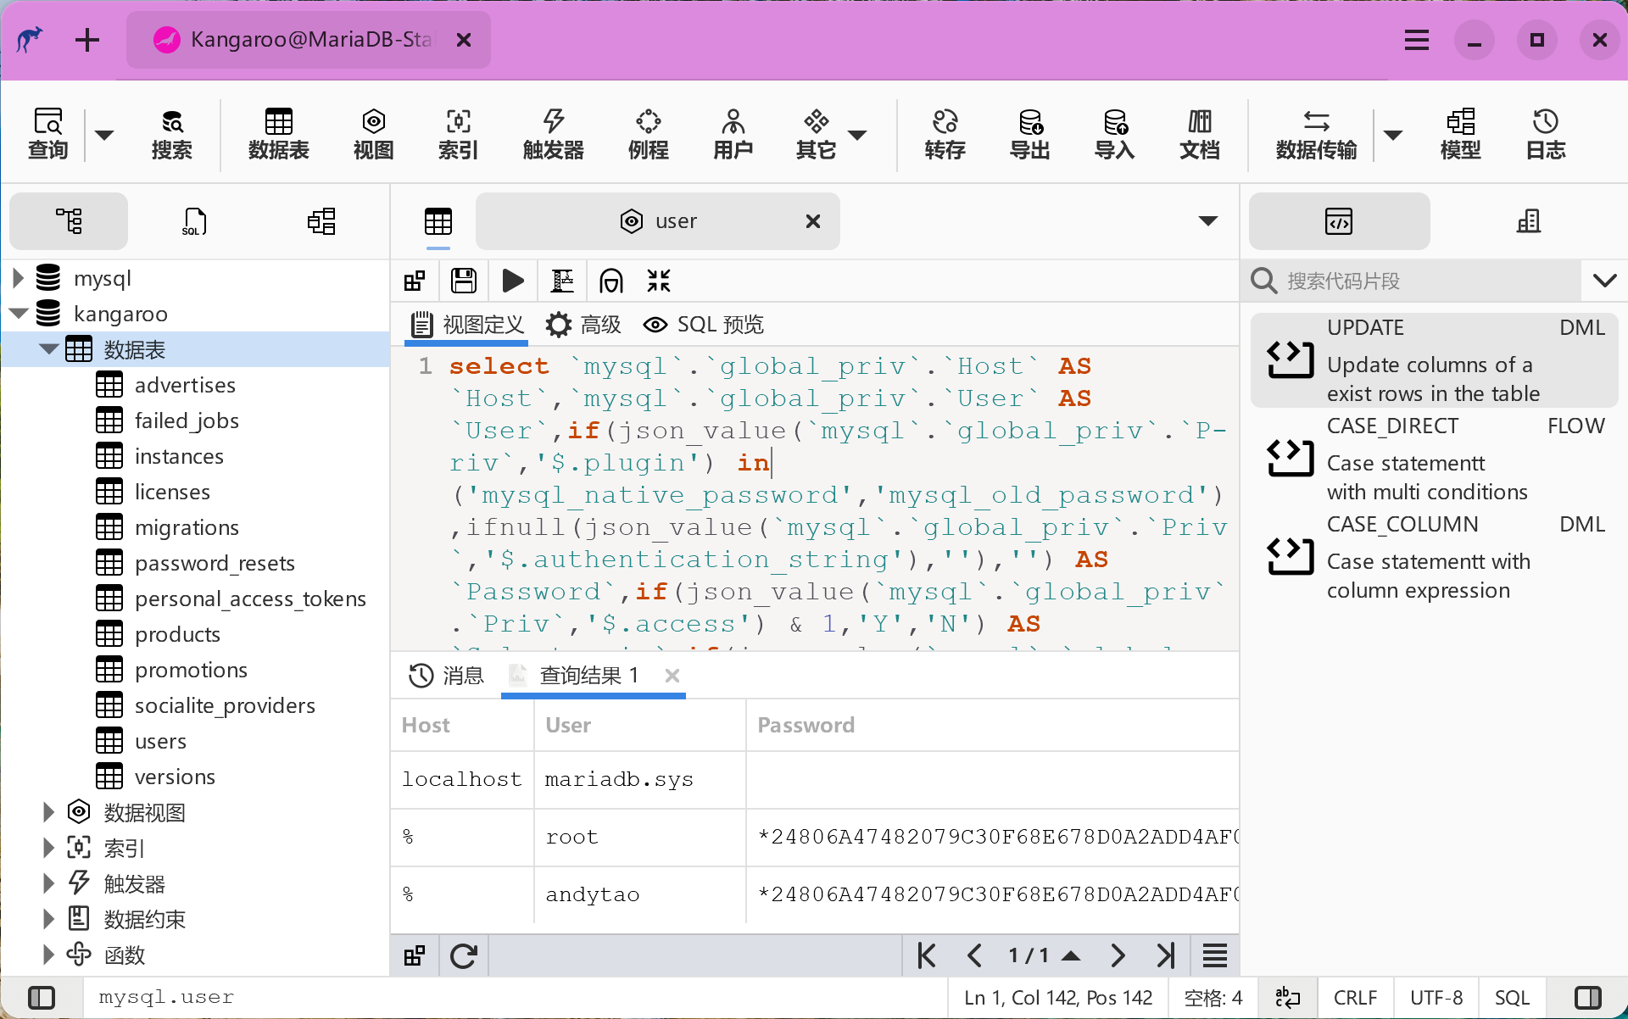Toggle word wrap icon in status bar
This screenshot has height=1019, width=1628.
click(x=1287, y=997)
